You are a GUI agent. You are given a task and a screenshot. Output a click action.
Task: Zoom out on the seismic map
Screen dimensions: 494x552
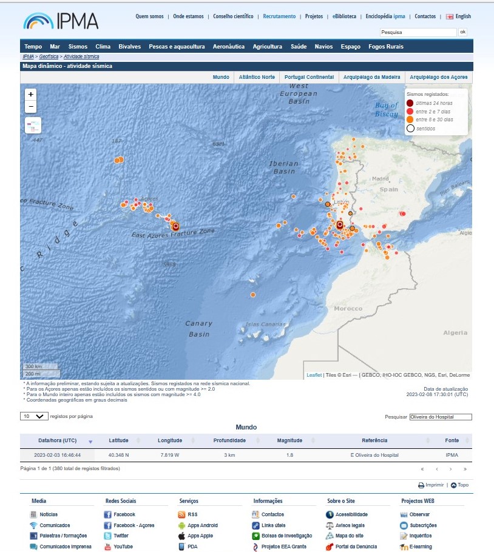31,107
